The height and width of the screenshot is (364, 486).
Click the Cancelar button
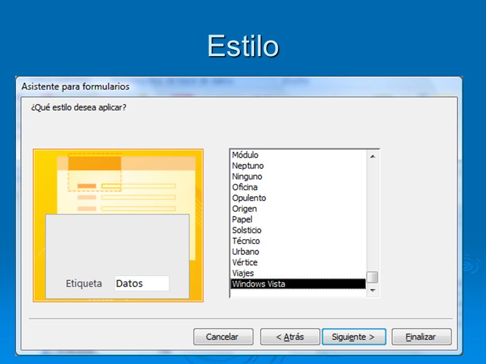click(x=223, y=337)
